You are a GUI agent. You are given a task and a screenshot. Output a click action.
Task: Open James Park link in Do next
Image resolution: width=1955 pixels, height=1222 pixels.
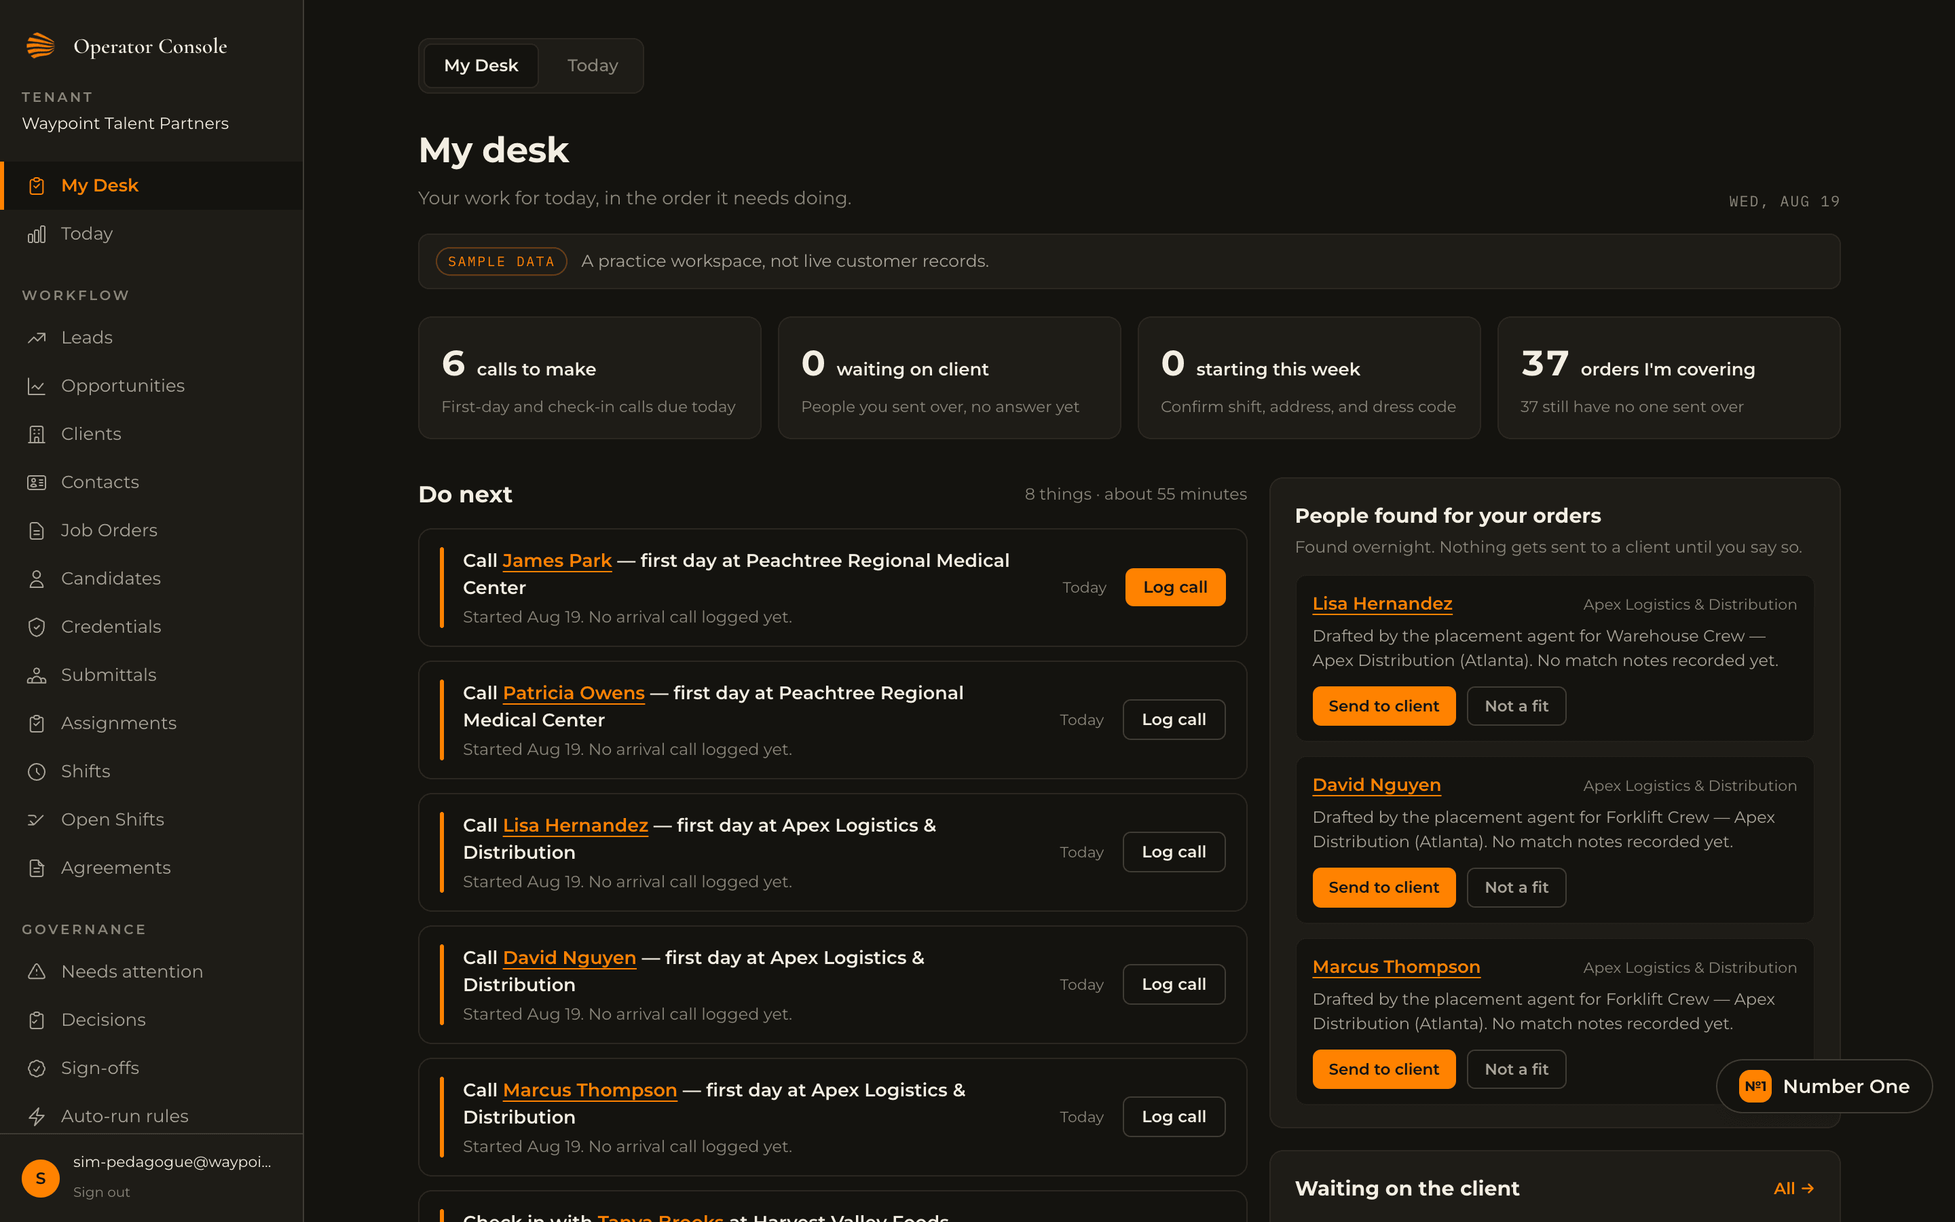click(x=557, y=561)
